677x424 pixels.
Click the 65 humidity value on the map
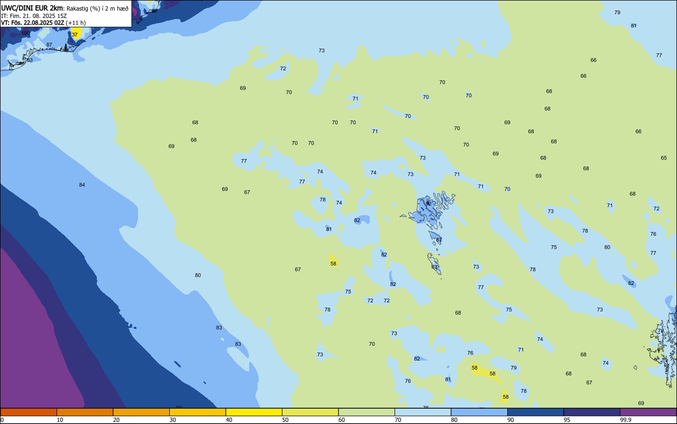pos(664,158)
